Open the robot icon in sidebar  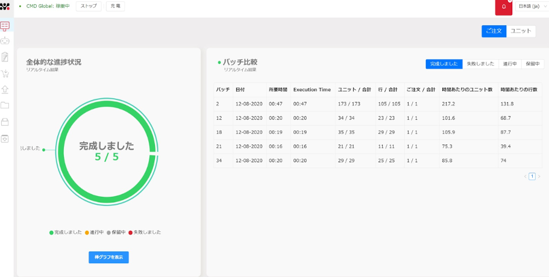pyautogui.click(x=5, y=41)
